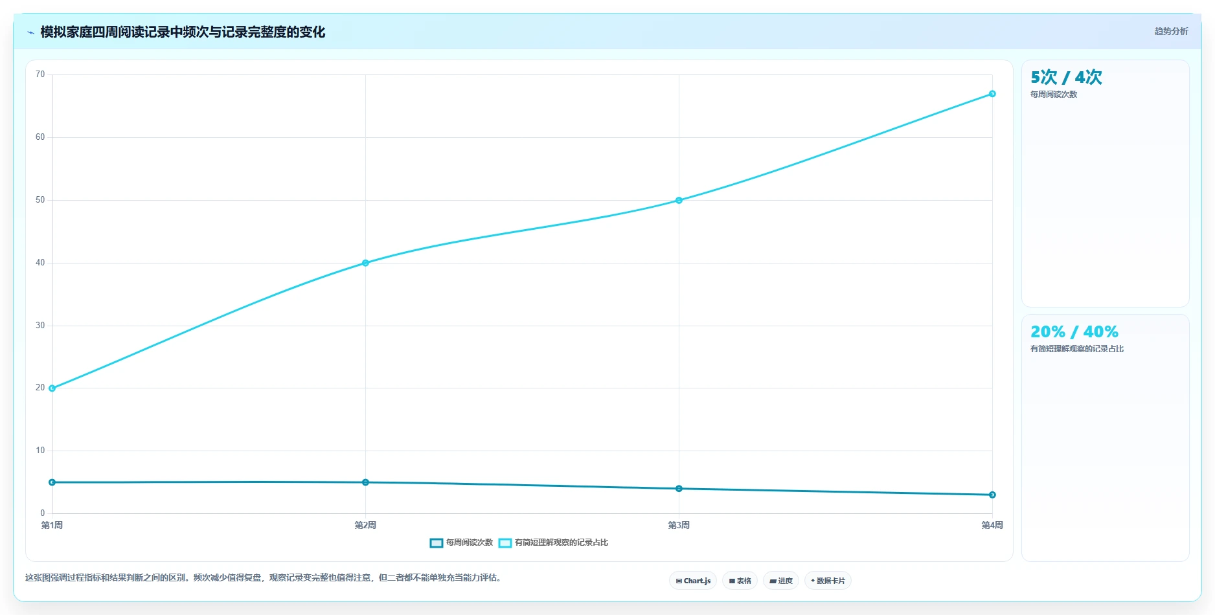Image resolution: width=1215 pixels, height=615 pixels.
Task: Click the 第4周 x-axis label
Action: click(992, 525)
